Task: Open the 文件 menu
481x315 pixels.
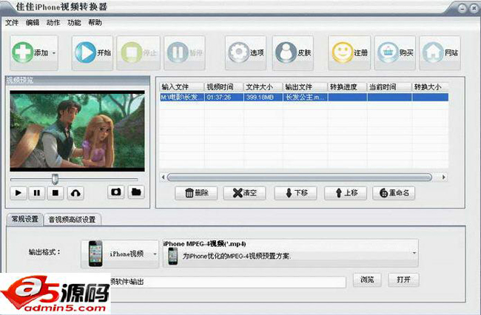Action: coord(12,22)
